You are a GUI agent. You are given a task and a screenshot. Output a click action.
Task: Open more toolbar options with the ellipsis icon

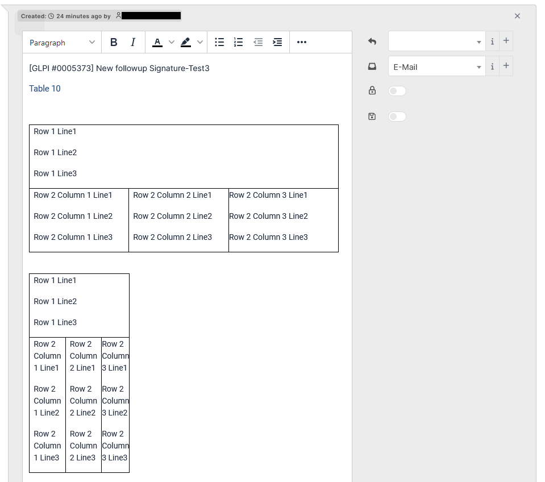pyautogui.click(x=301, y=42)
